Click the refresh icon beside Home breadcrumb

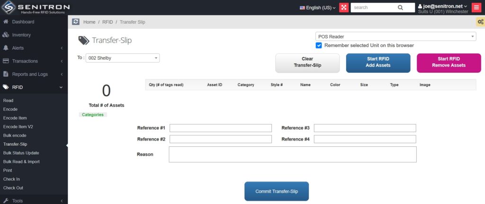[x=76, y=22]
